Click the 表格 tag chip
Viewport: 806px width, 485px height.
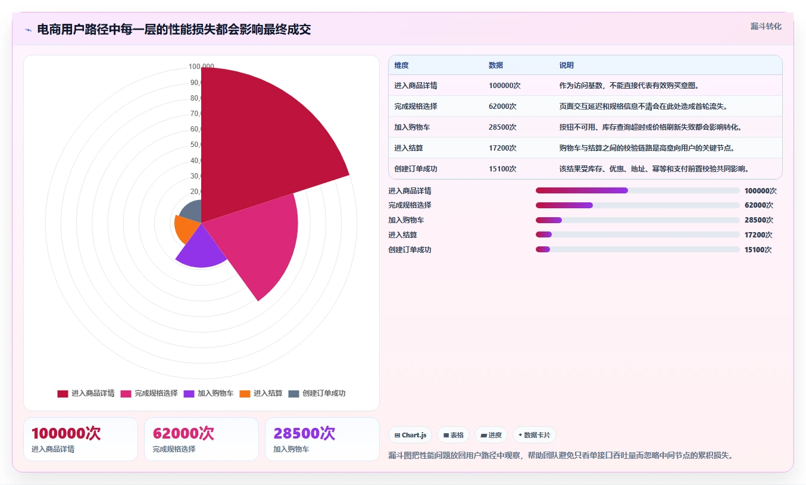pos(453,435)
